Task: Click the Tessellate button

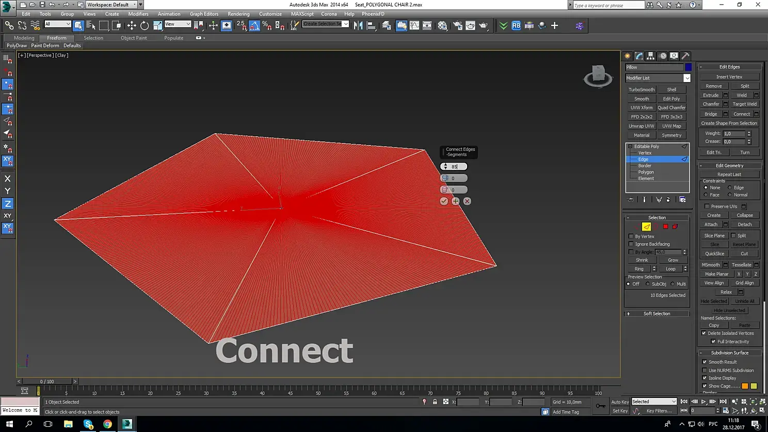Action: pos(742,265)
